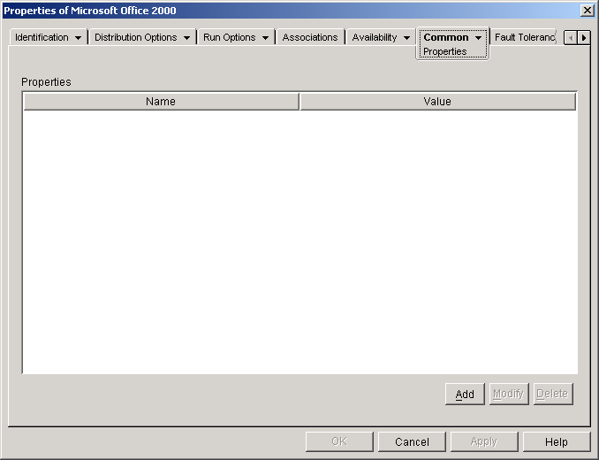Open the Fault Tolerance tab
599x460 pixels.
point(524,37)
